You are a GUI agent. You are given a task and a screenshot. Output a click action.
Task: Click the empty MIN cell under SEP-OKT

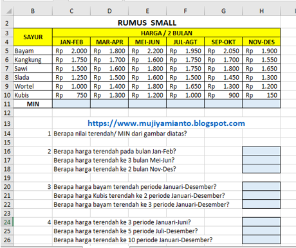(223, 104)
